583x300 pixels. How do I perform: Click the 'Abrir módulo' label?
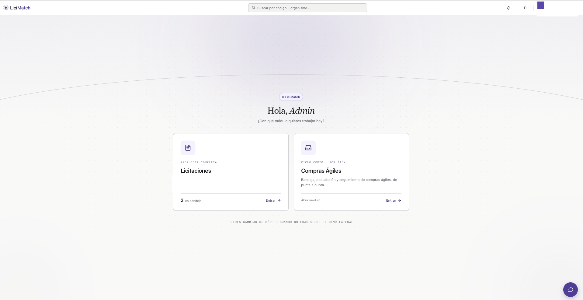pos(311,200)
